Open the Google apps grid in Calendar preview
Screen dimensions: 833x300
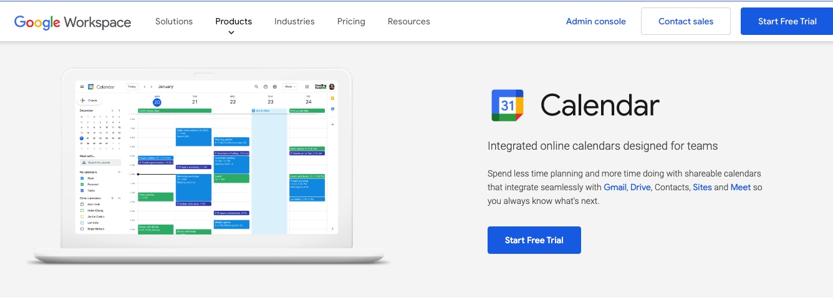click(307, 87)
